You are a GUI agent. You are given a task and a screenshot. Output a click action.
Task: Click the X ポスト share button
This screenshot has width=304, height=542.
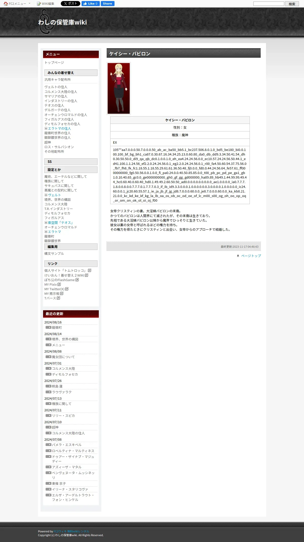coord(70,4)
